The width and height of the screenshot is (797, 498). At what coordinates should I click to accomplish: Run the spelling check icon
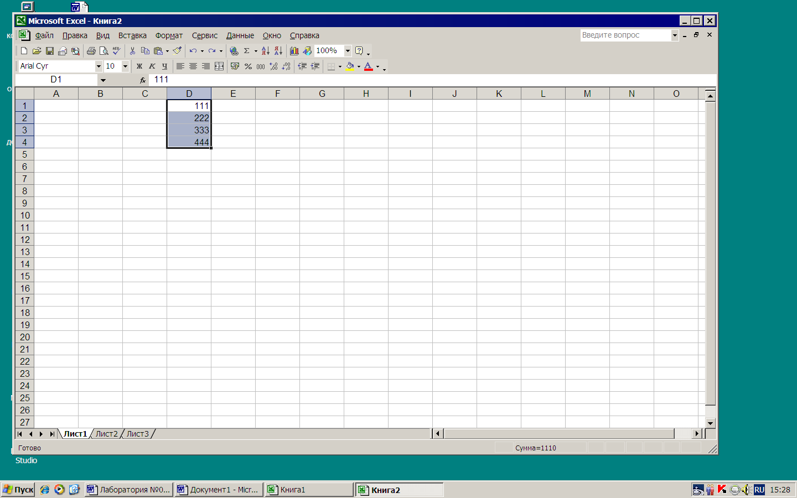[116, 51]
